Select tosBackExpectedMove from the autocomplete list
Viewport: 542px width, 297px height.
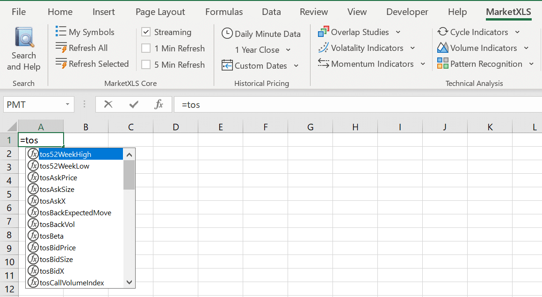(75, 212)
